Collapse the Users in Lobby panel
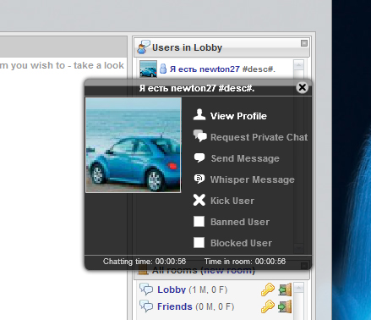 pyautogui.click(x=304, y=43)
